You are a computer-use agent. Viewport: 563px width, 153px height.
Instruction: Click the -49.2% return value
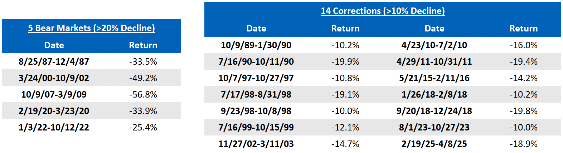pyautogui.click(x=143, y=78)
